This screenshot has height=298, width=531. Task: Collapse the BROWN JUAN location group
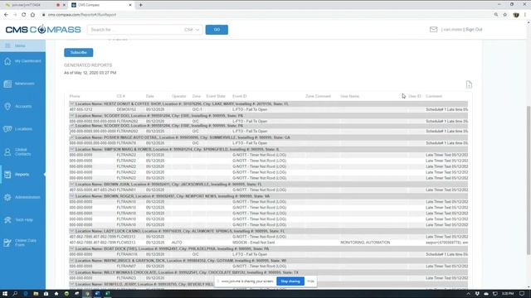click(71, 184)
